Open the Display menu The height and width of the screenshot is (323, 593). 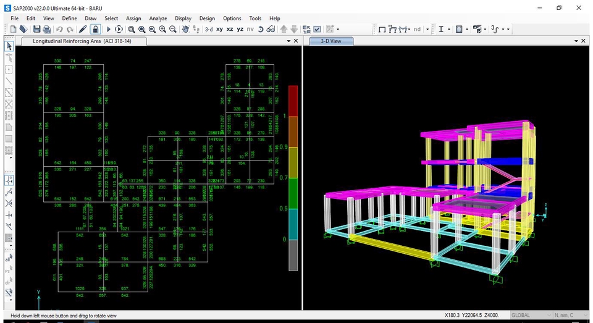pos(183,18)
